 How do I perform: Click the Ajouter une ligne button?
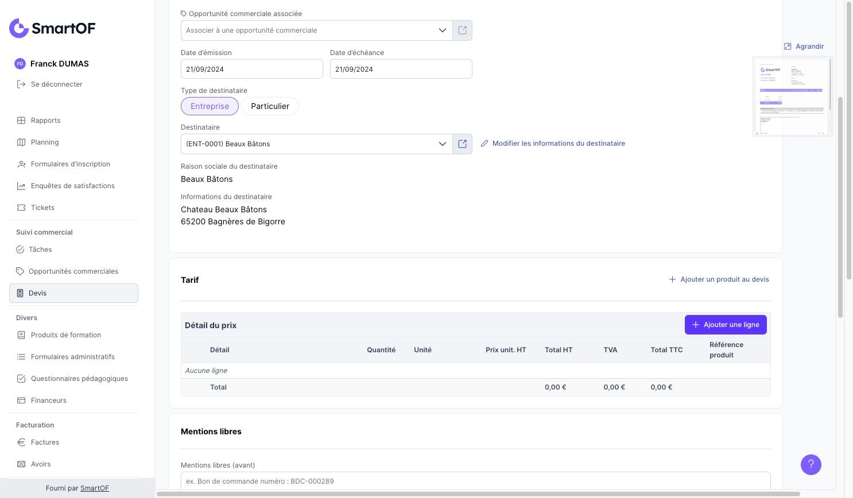[725, 325]
